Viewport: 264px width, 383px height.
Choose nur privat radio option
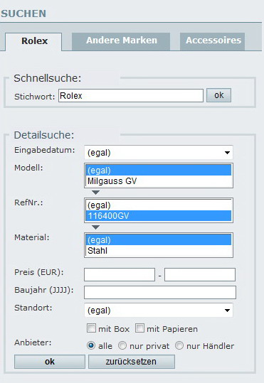pyautogui.click(x=122, y=345)
